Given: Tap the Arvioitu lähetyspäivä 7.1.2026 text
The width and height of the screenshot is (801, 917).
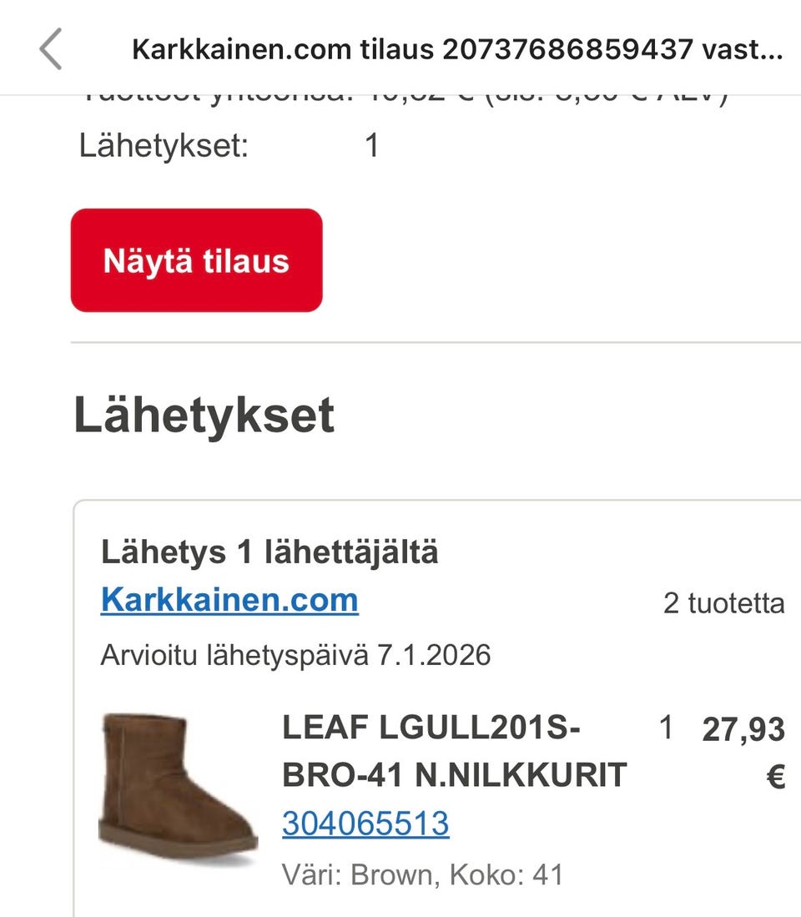Looking at the screenshot, I should pyautogui.click(x=295, y=655).
